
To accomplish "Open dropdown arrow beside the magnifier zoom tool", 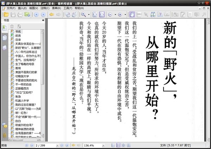I will [x=89, y=14].
